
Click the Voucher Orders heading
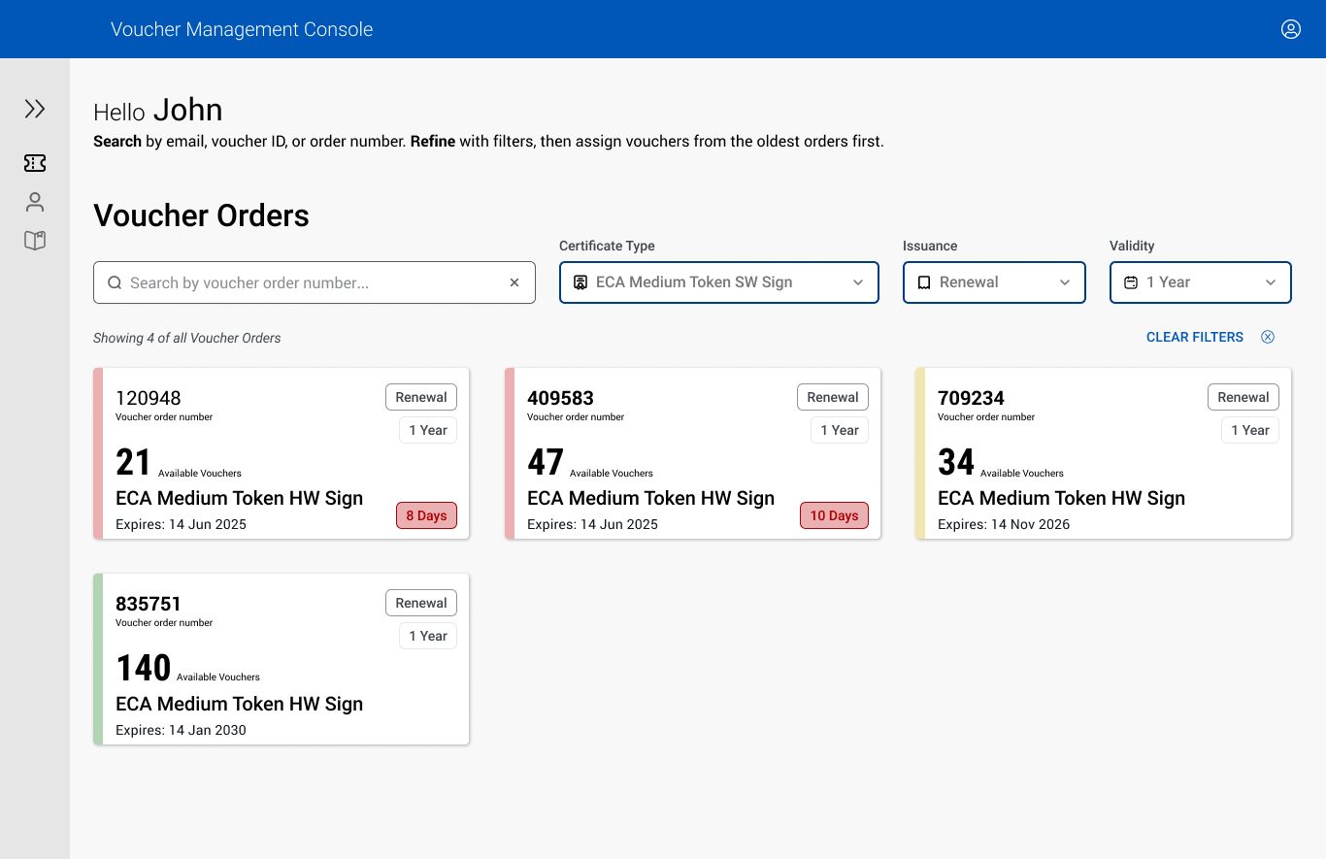coord(201,215)
